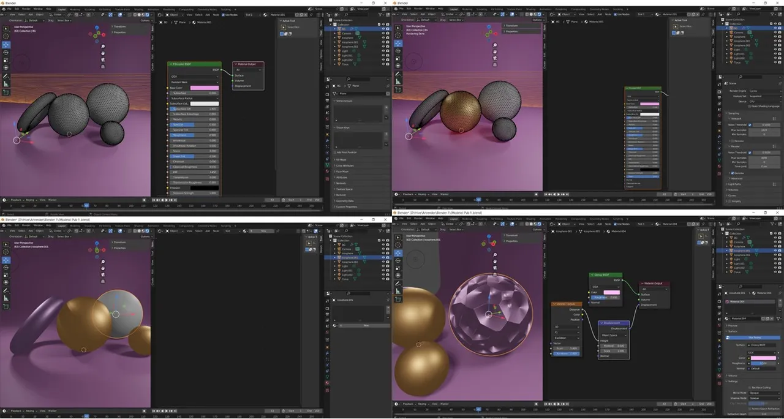Hide Camera using its eye in Cycles window outliner

pyautogui.click(x=775, y=32)
